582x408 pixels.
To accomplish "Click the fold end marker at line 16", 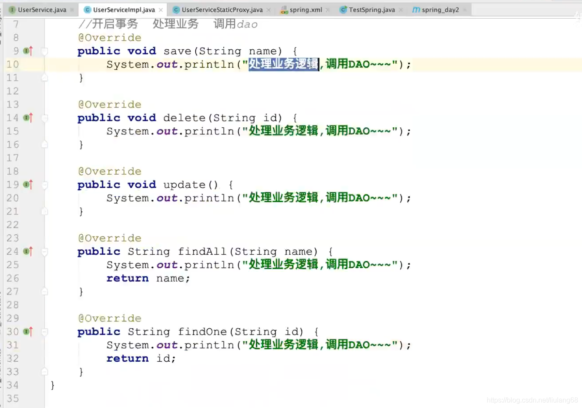I will [x=44, y=145].
